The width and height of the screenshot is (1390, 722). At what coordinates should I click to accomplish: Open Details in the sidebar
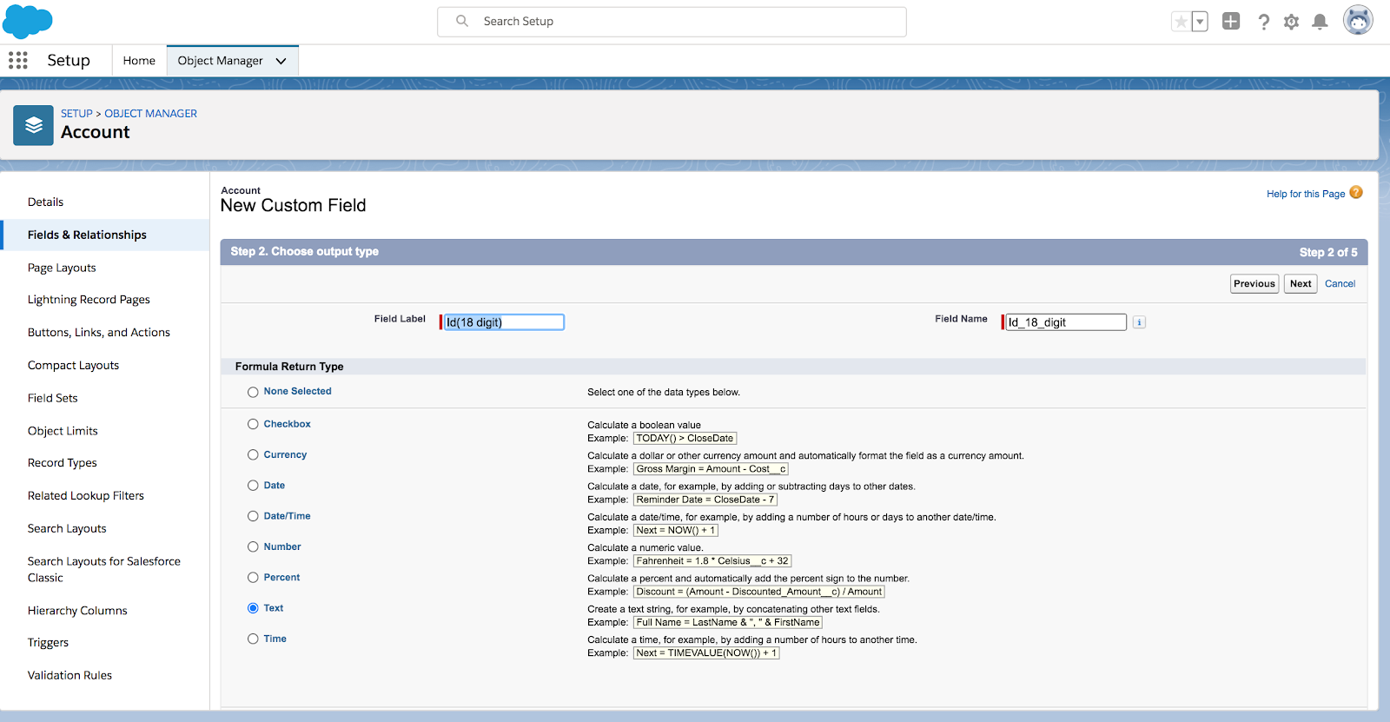[45, 202]
